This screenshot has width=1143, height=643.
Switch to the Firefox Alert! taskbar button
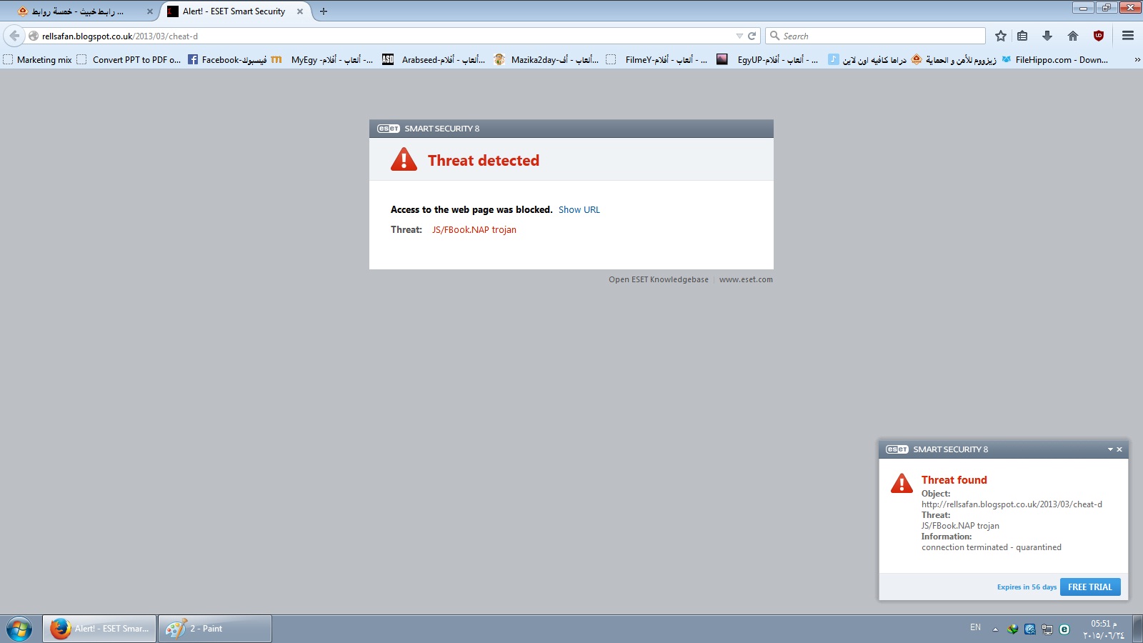click(99, 629)
